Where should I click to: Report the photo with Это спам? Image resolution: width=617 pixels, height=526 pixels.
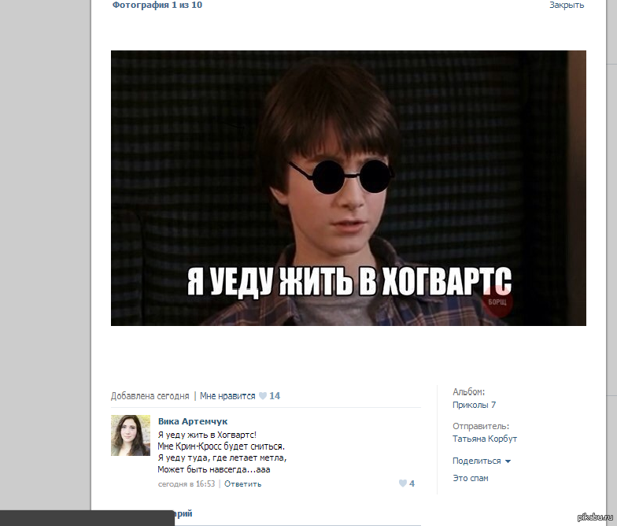pyautogui.click(x=471, y=478)
